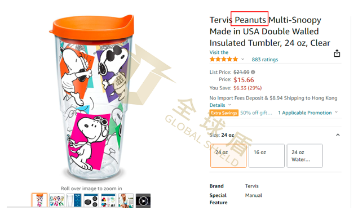Select the 24 oz Water size option

pos(305,156)
